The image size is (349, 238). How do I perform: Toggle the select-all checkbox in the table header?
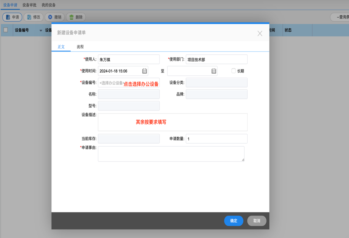pos(6,30)
